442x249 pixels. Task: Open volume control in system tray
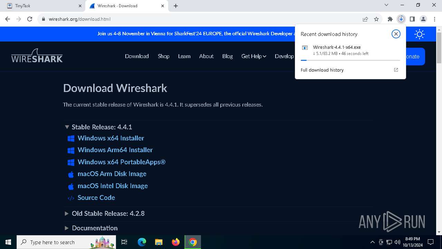(x=397, y=242)
